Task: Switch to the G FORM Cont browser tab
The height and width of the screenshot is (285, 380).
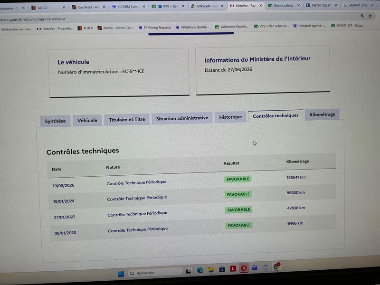Action: coord(128,7)
